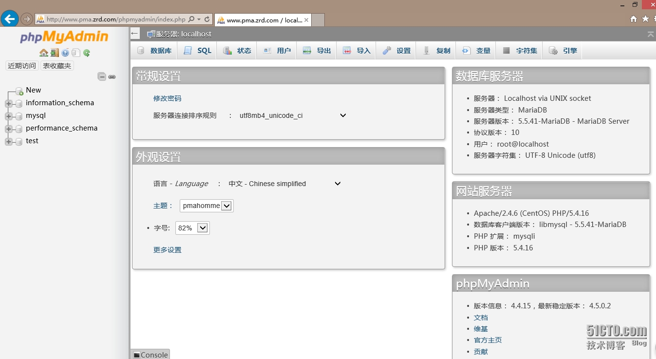
Task: Click the mysql database cylinder icon
Action: (x=19, y=116)
